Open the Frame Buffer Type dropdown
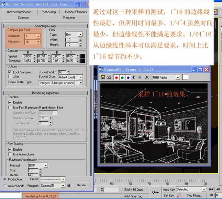The width and height of the screenshot is (222, 199). (x=81, y=83)
